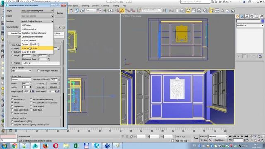Toggle the Effects checkbox
The height and width of the screenshot is (149, 265).
(12, 103)
